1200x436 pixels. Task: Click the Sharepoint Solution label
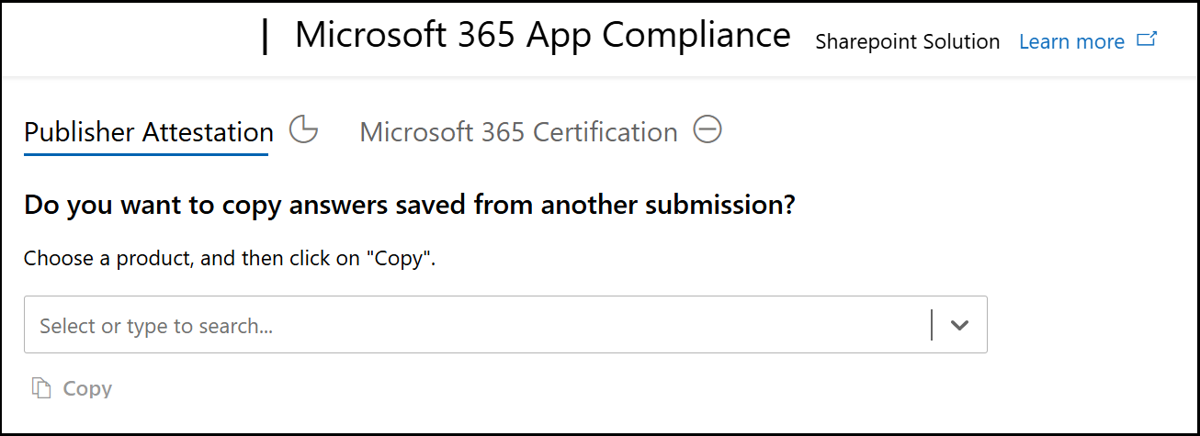tap(907, 41)
